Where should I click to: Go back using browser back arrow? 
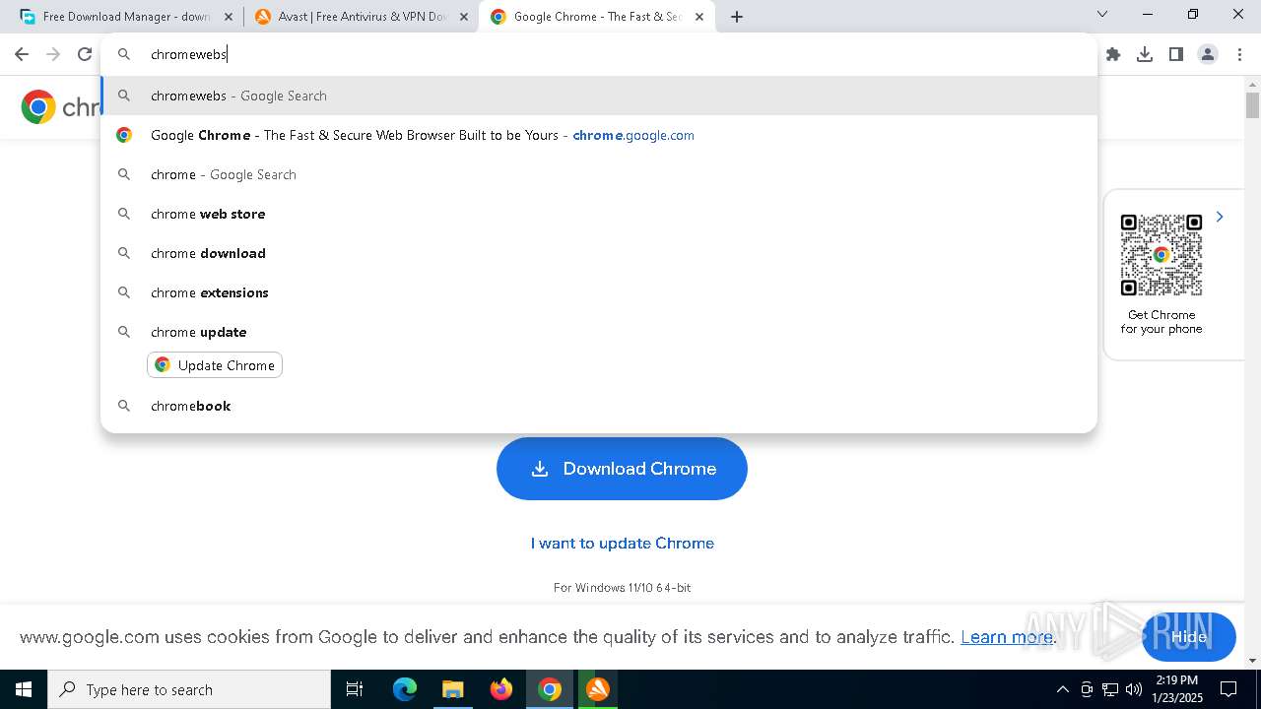click(x=22, y=55)
